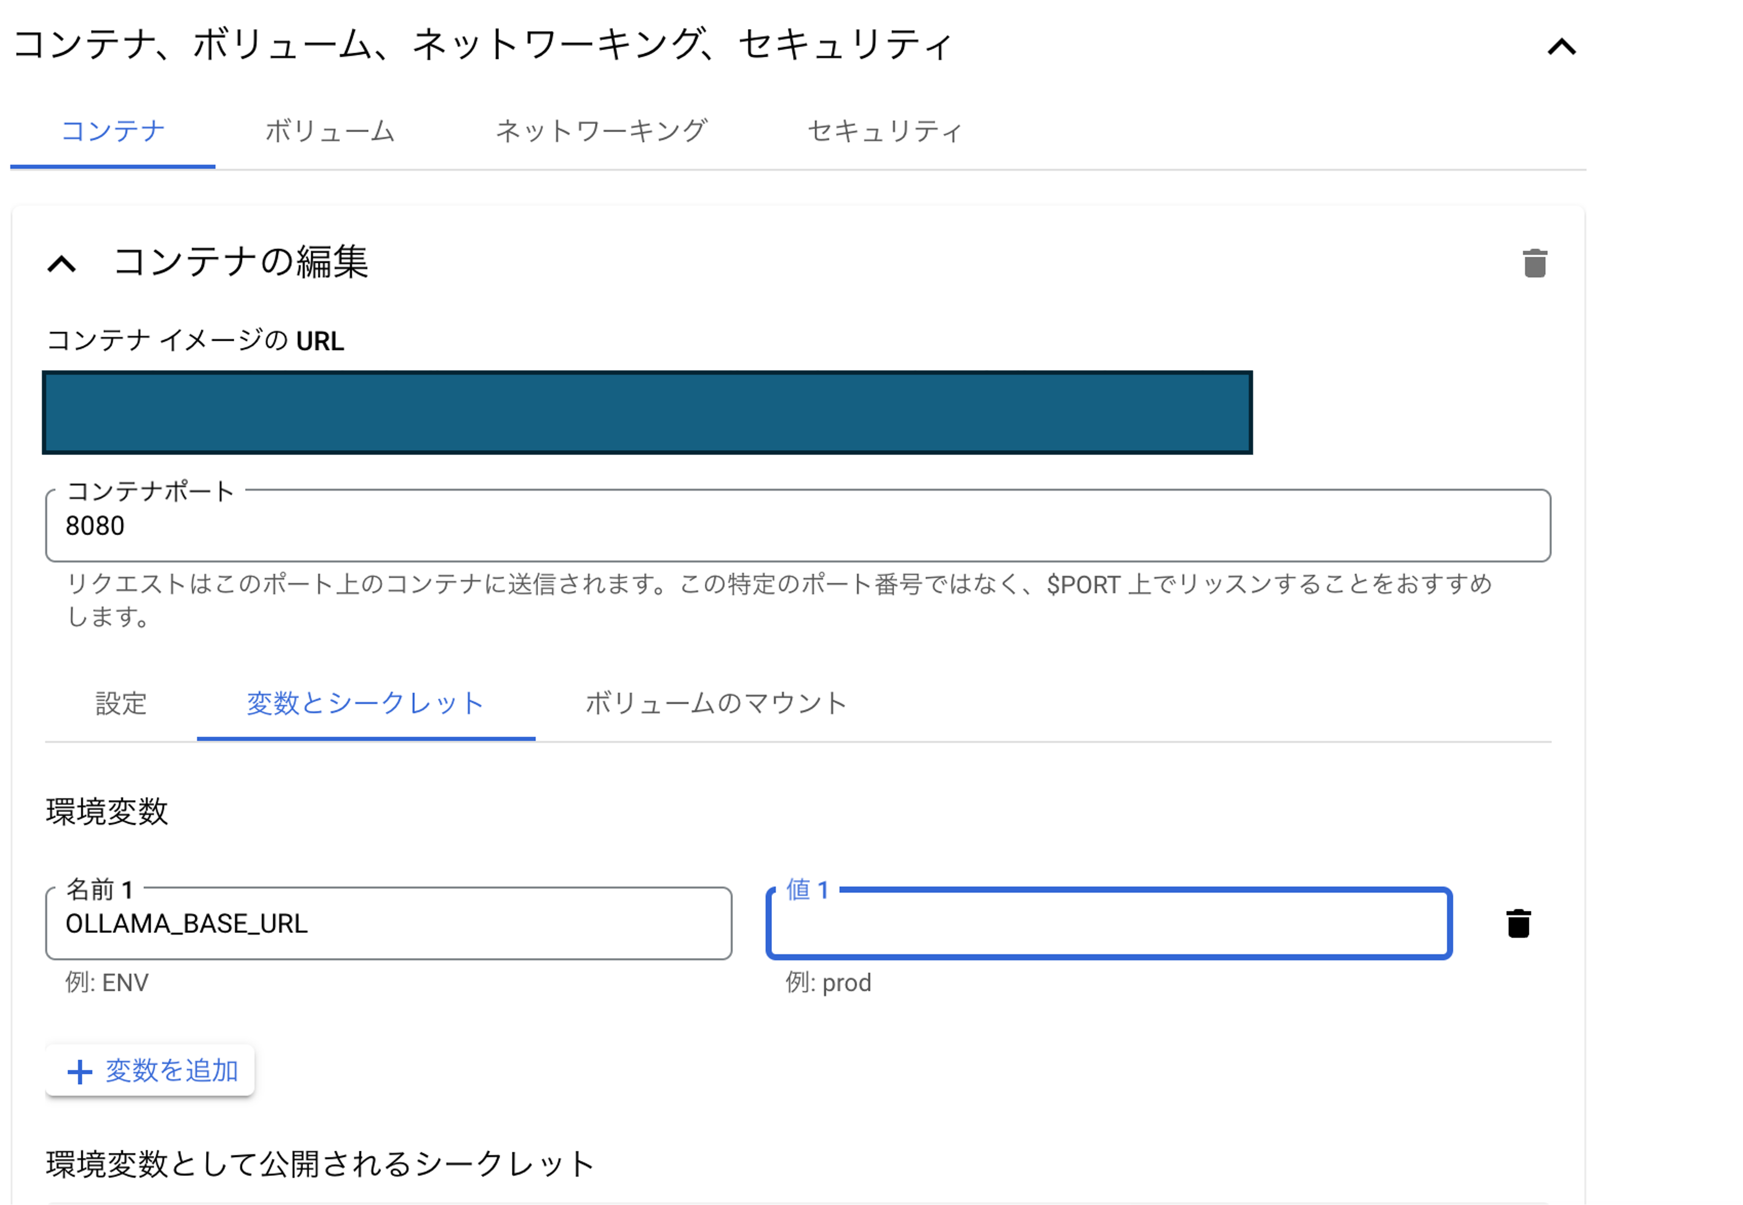1743x1205 pixels.
Task: Open the ボリュームのマウント sub-tab
Action: (x=715, y=705)
